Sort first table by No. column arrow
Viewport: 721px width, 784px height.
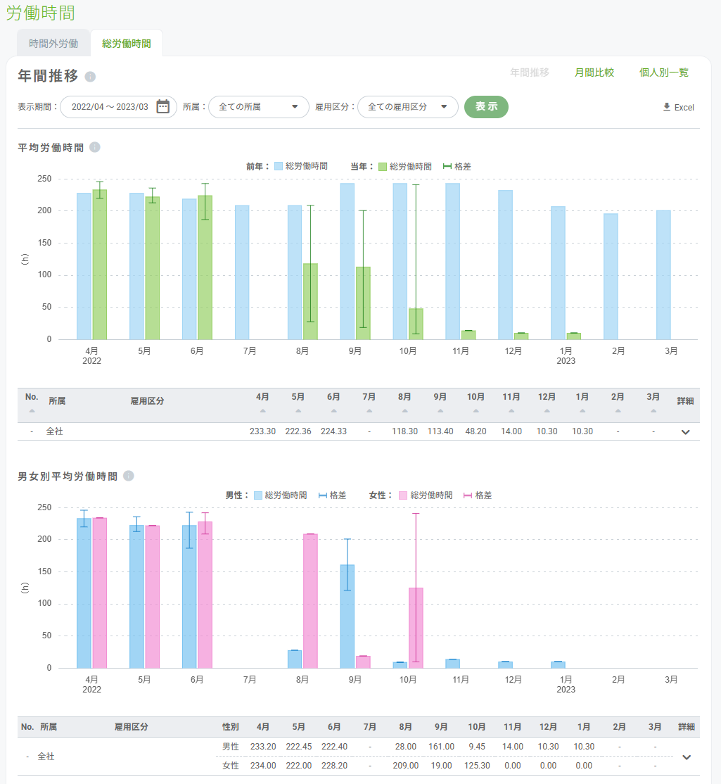point(32,411)
